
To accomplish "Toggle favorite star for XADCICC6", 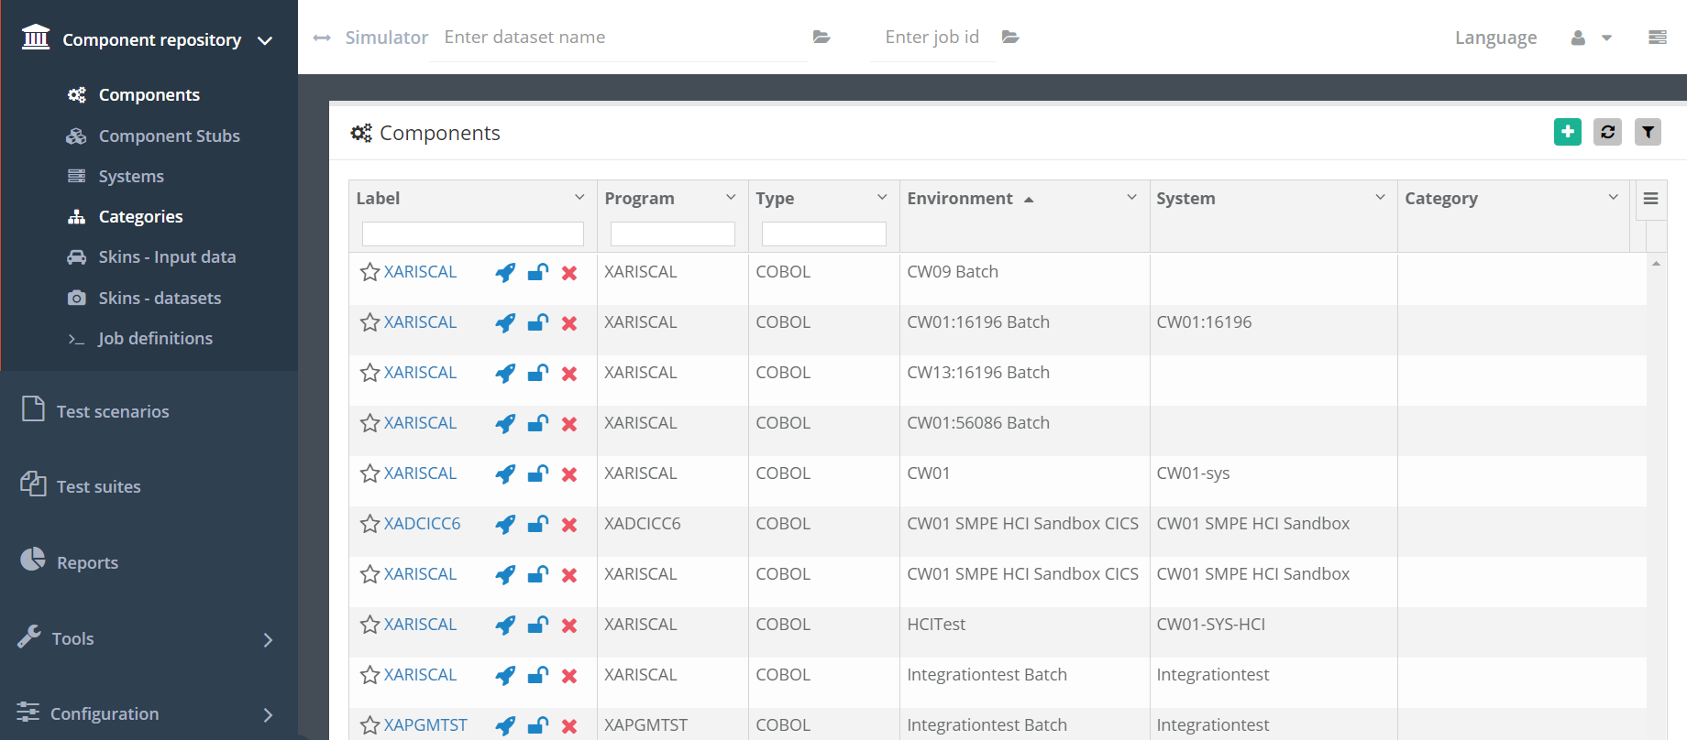I will pos(369,524).
